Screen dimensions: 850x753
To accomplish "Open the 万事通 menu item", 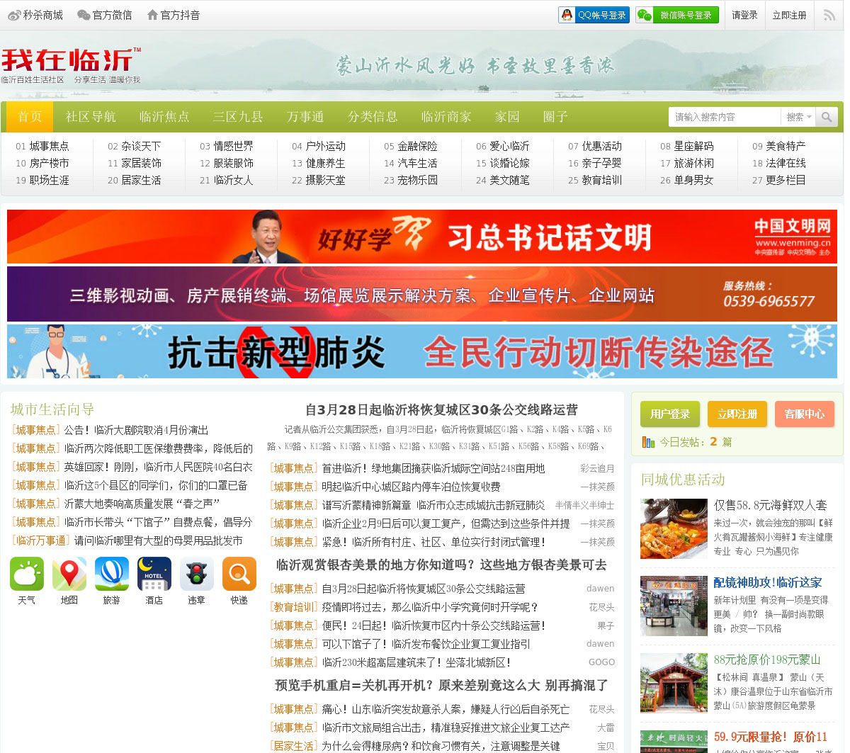I will pos(305,117).
